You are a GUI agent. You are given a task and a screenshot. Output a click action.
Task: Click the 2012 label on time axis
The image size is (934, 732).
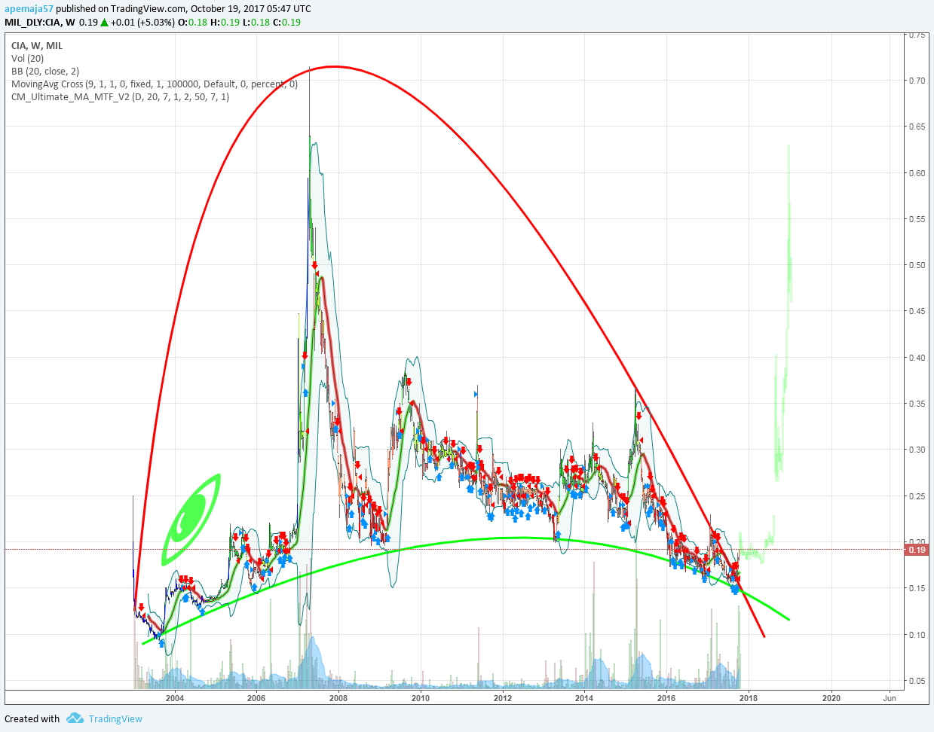click(503, 698)
